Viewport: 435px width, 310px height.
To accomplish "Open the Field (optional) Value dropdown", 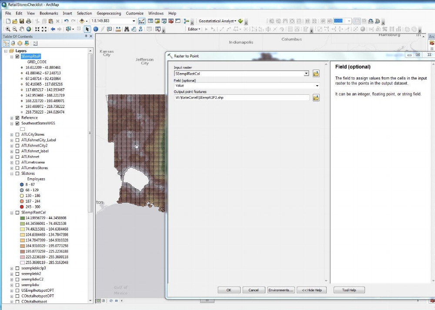I will (x=317, y=86).
